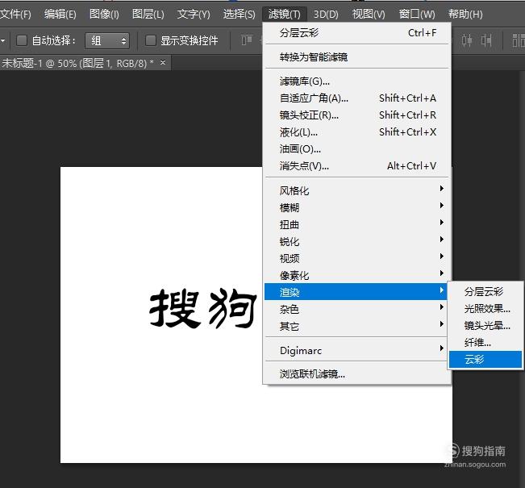
Task: Choose 转换为智能滤镜
Action: [x=357, y=57]
